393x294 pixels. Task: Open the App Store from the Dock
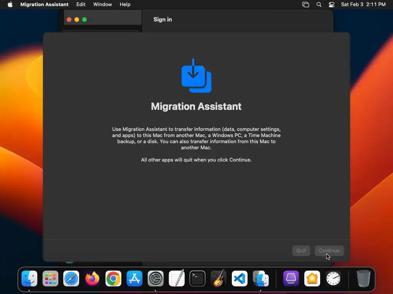pos(134,279)
